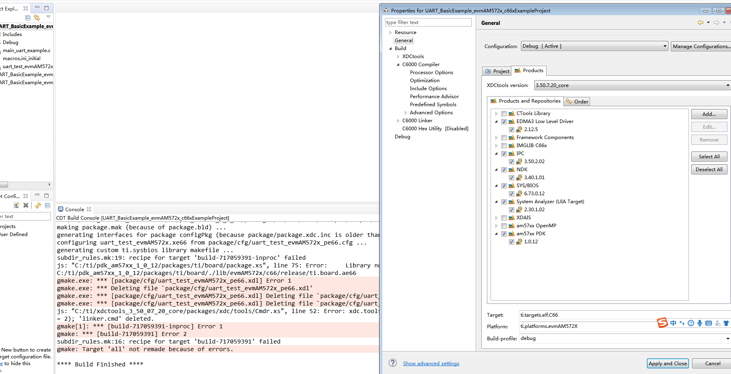
Task: Click the gear icon beside version 6.73.0.12
Action: 519,193
